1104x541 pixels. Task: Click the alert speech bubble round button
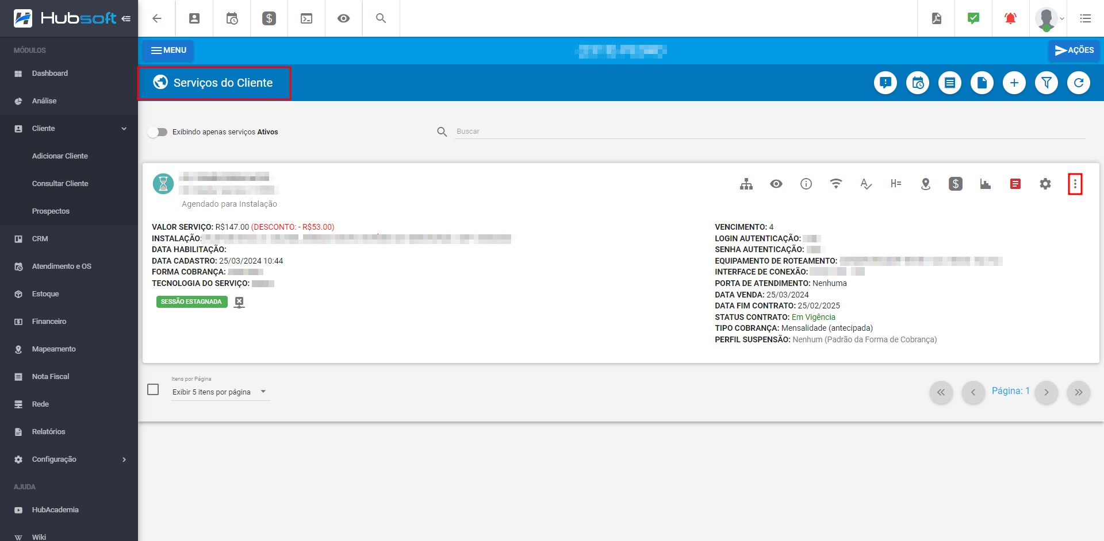point(885,83)
